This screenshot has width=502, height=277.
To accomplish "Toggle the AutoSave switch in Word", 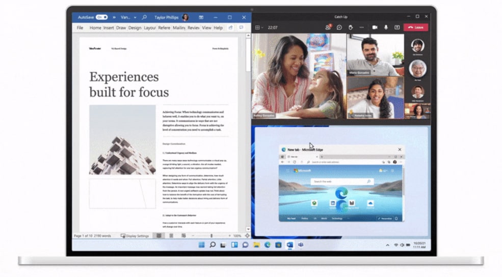I will [102, 17].
